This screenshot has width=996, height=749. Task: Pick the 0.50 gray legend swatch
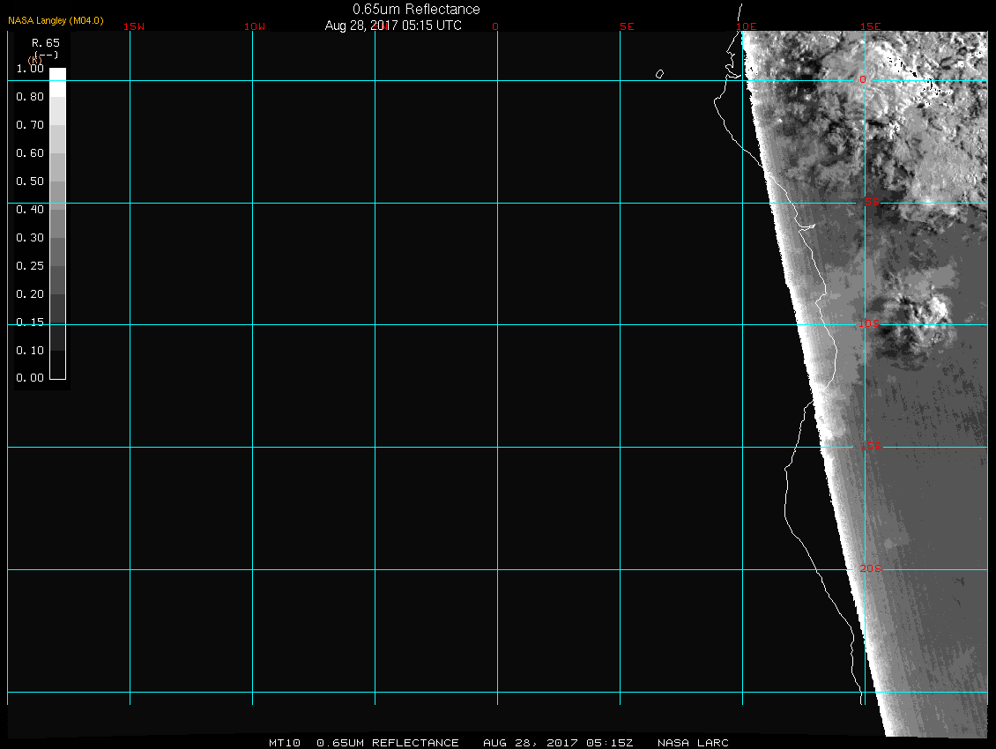tap(57, 187)
